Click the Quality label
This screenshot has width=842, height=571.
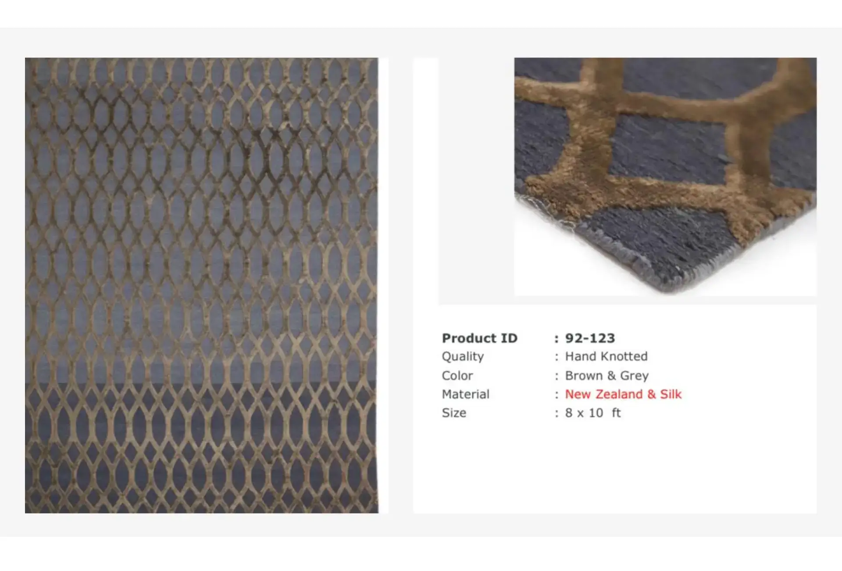(x=463, y=357)
